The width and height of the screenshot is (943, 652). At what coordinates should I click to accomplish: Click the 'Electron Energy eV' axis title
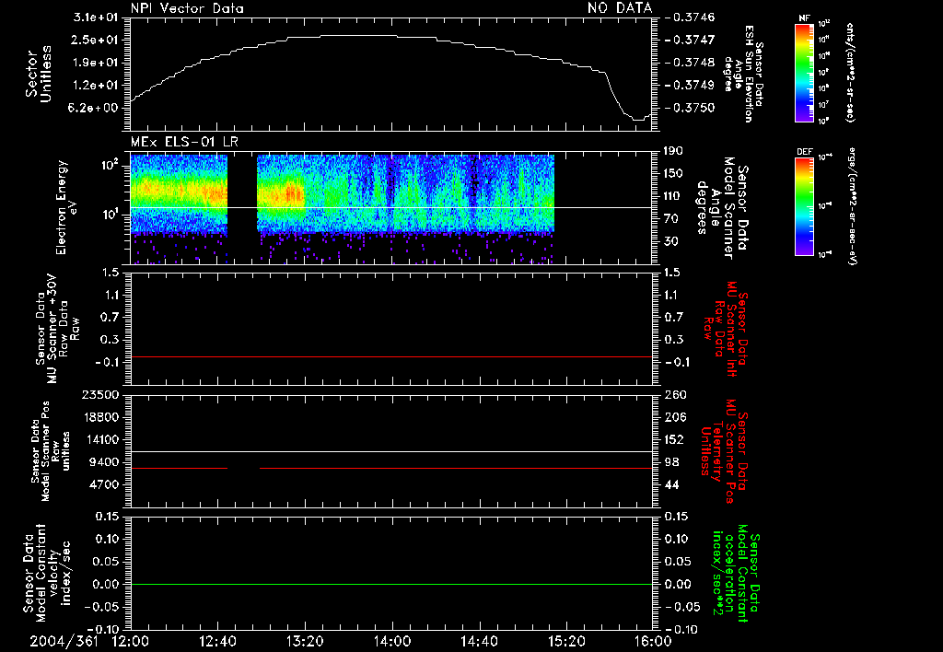pos(65,207)
